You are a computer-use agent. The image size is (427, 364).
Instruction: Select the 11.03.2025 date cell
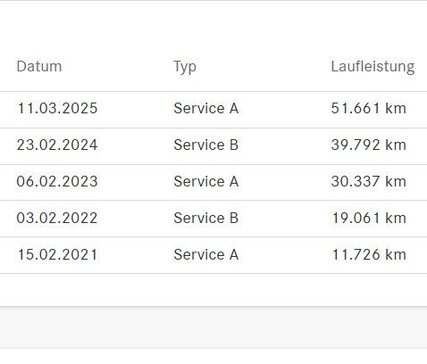click(57, 108)
